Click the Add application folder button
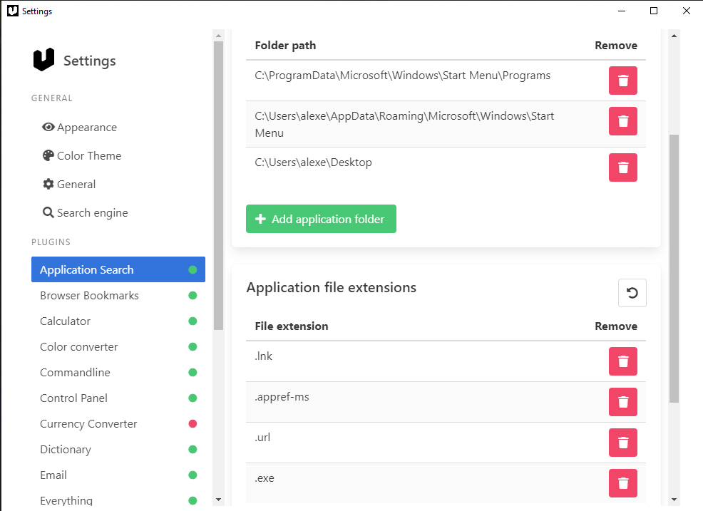 [321, 219]
